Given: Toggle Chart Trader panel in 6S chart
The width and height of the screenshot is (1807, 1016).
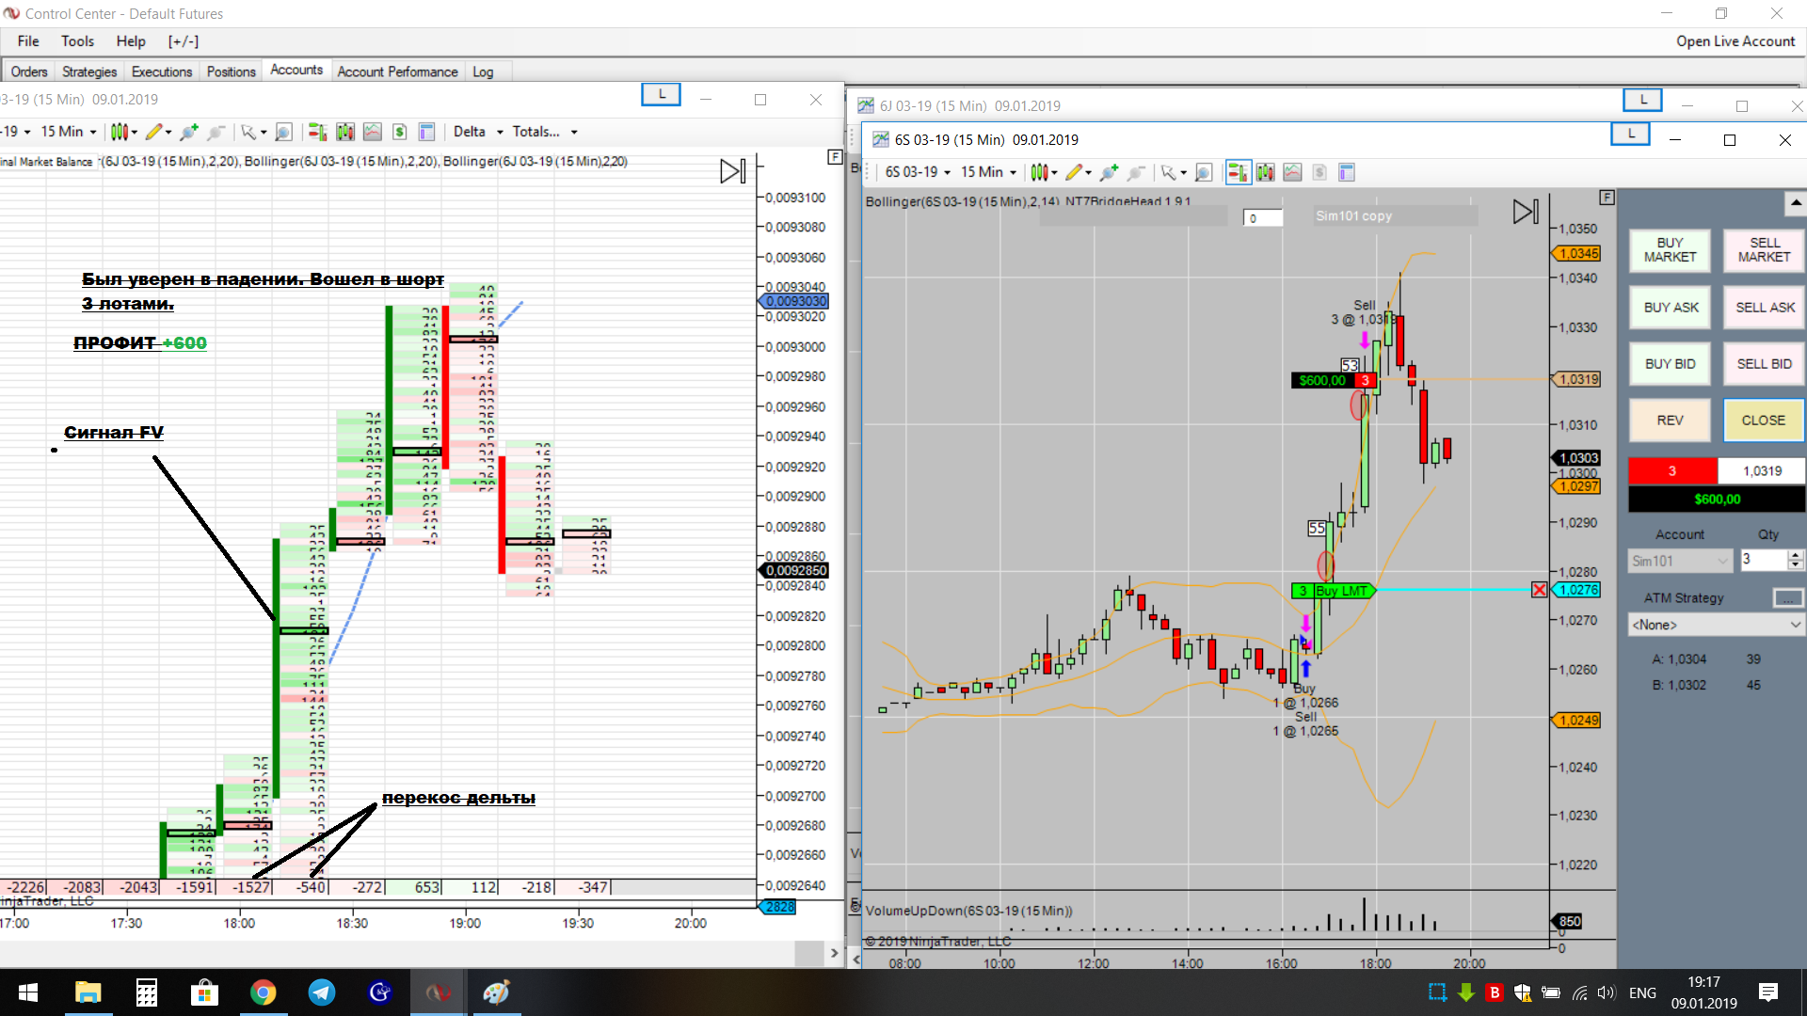Looking at the screenshot, I should [x=1237, y=172].
